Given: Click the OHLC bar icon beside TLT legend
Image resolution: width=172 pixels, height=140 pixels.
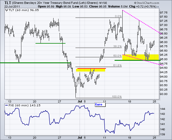Looking at the screenshot, I should point(6,10).
